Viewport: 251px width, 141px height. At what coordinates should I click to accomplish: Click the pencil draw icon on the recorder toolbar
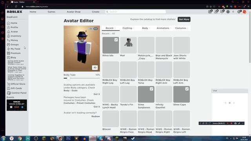(239, 123)
